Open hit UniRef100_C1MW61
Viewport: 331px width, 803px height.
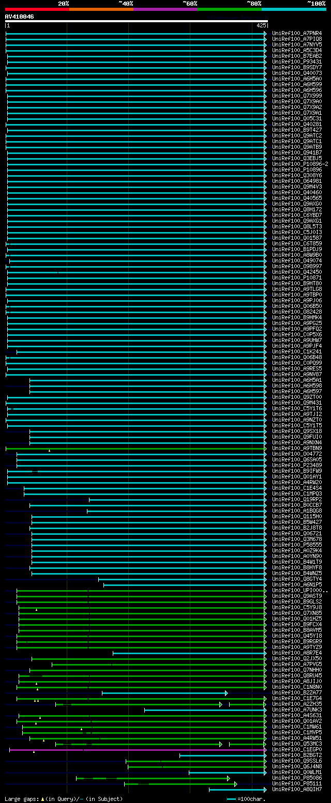297,727
